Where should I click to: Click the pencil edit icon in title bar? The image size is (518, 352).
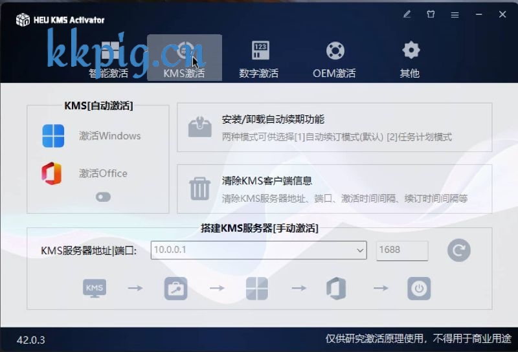click(407, 14)
